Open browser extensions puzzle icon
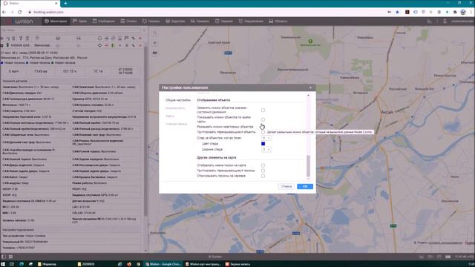 tap(455, 12)
